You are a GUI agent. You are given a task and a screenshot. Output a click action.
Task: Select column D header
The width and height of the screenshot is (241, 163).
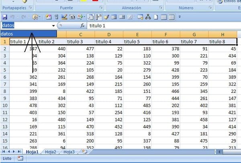[x=109, y=34]
